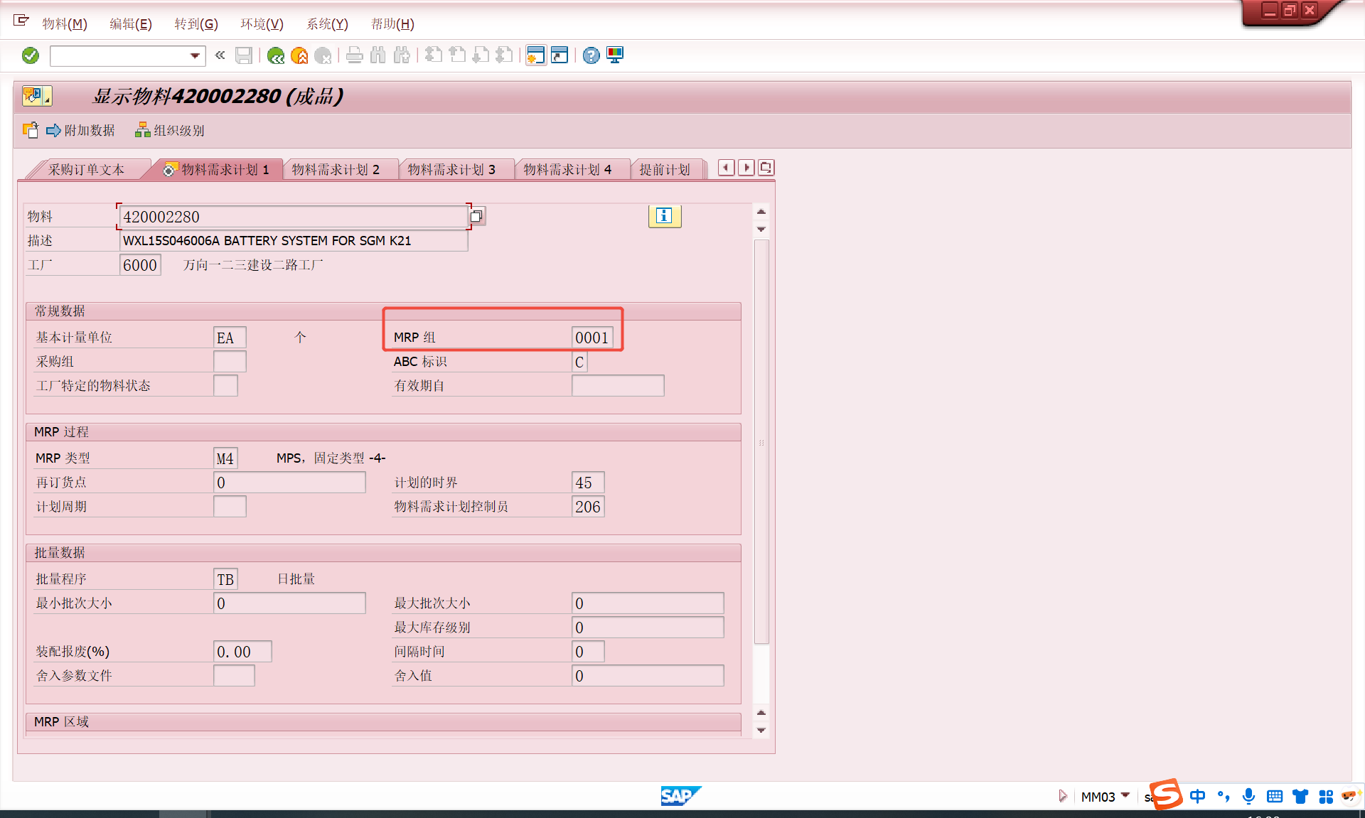
Task: Click the 组织级别 button
Action: [177, 130]
